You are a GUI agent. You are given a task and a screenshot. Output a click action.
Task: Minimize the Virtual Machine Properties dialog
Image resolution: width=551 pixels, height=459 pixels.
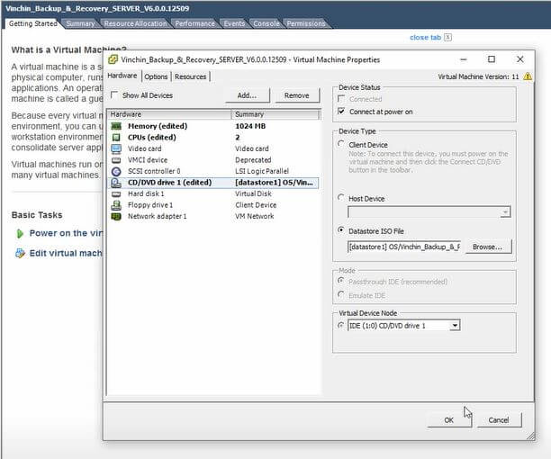point(464,59)
